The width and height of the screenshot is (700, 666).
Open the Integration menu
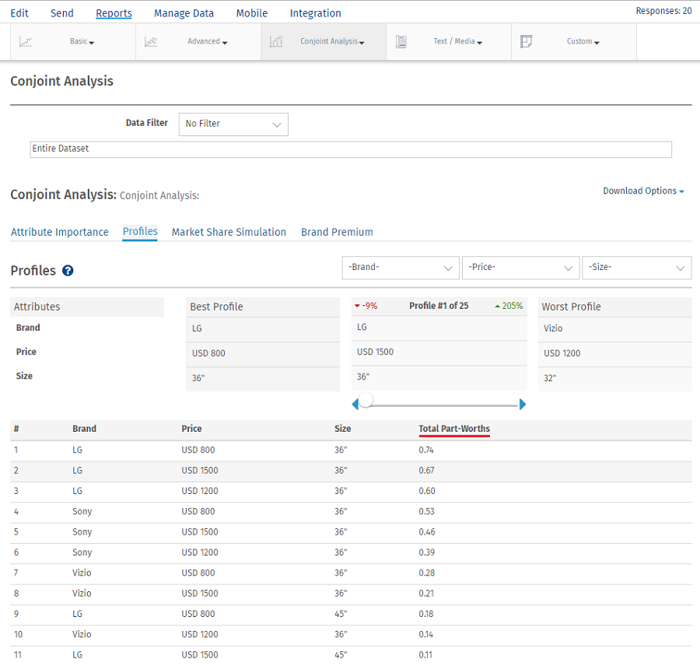click(x=315, y=13)
